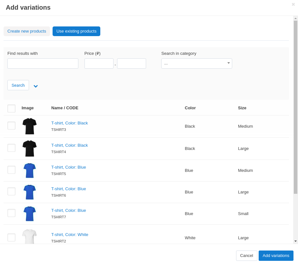Click the Image column header
This screenshot has height=266, width=298.
point(27,108)
